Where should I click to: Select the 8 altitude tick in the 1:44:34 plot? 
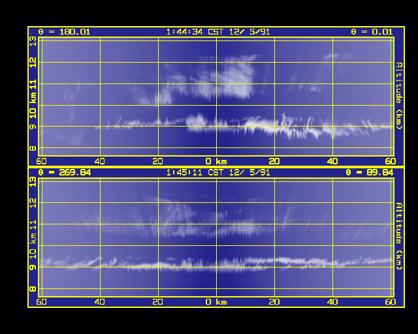pyautogui.click(x=33, y=148)
